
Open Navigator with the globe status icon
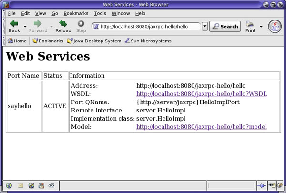pyautogui.click(x=9, y=185)
